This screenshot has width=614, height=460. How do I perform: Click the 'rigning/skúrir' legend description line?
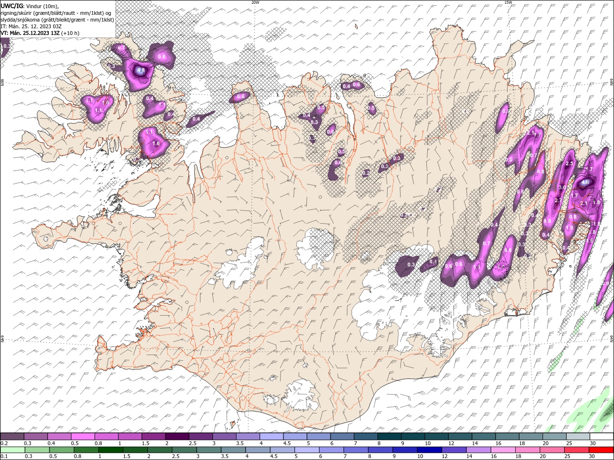coord(56,13)
